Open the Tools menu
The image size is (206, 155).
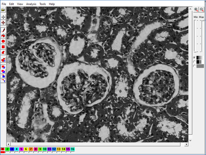(x=42, y=4)
